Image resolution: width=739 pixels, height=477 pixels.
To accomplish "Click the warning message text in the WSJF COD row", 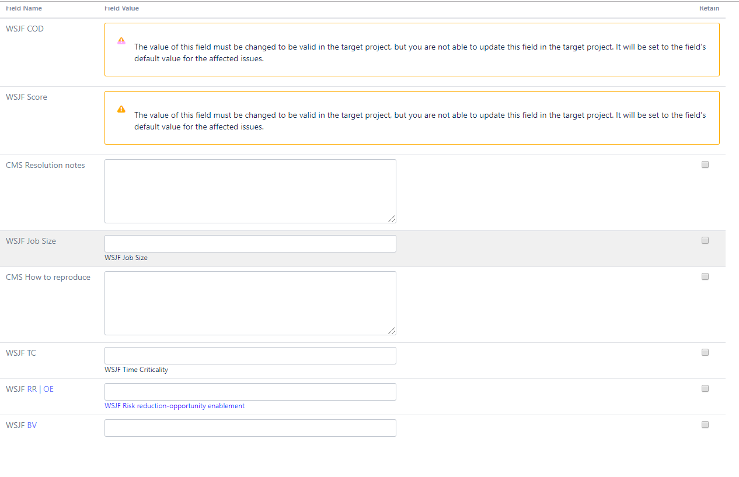I will coord(420,52).
